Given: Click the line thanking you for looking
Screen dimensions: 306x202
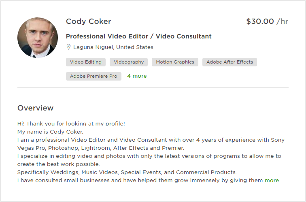Looking at the screenshot, I should click(71, 124).
